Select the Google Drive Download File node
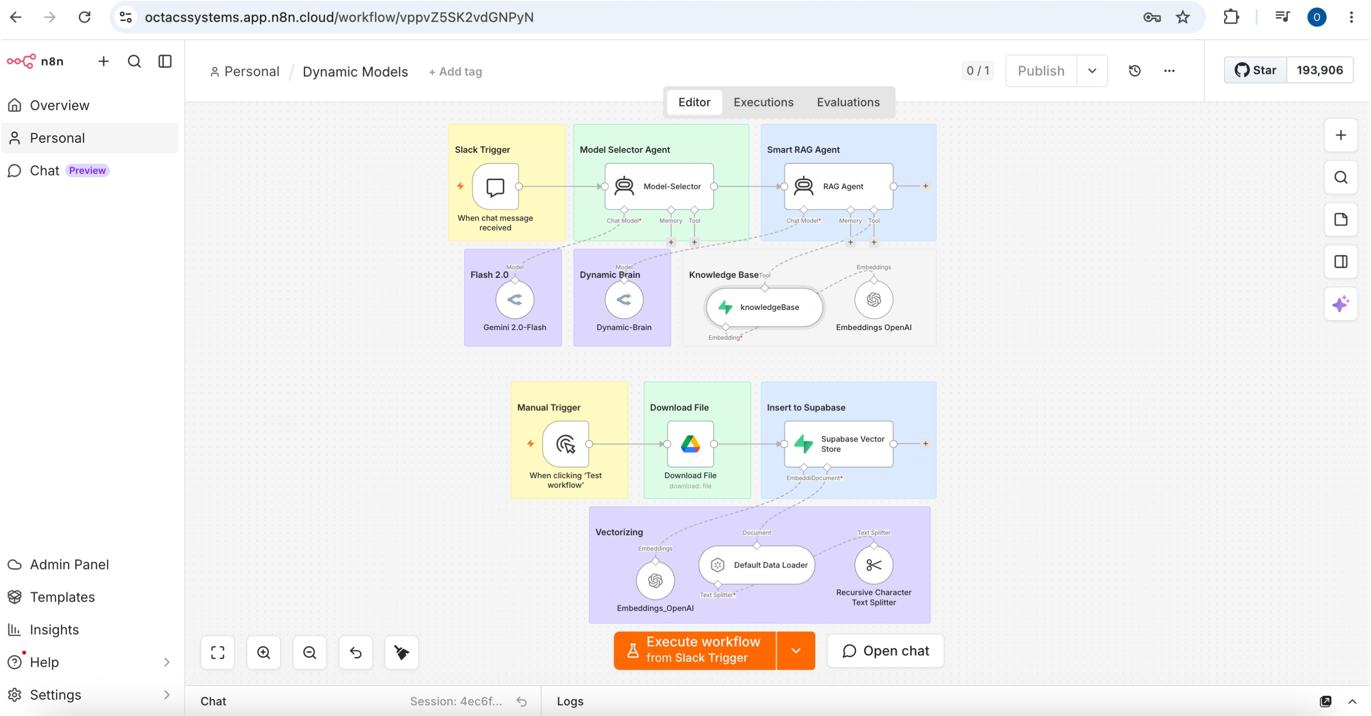 pyautogui.click(x=690, y=444)
